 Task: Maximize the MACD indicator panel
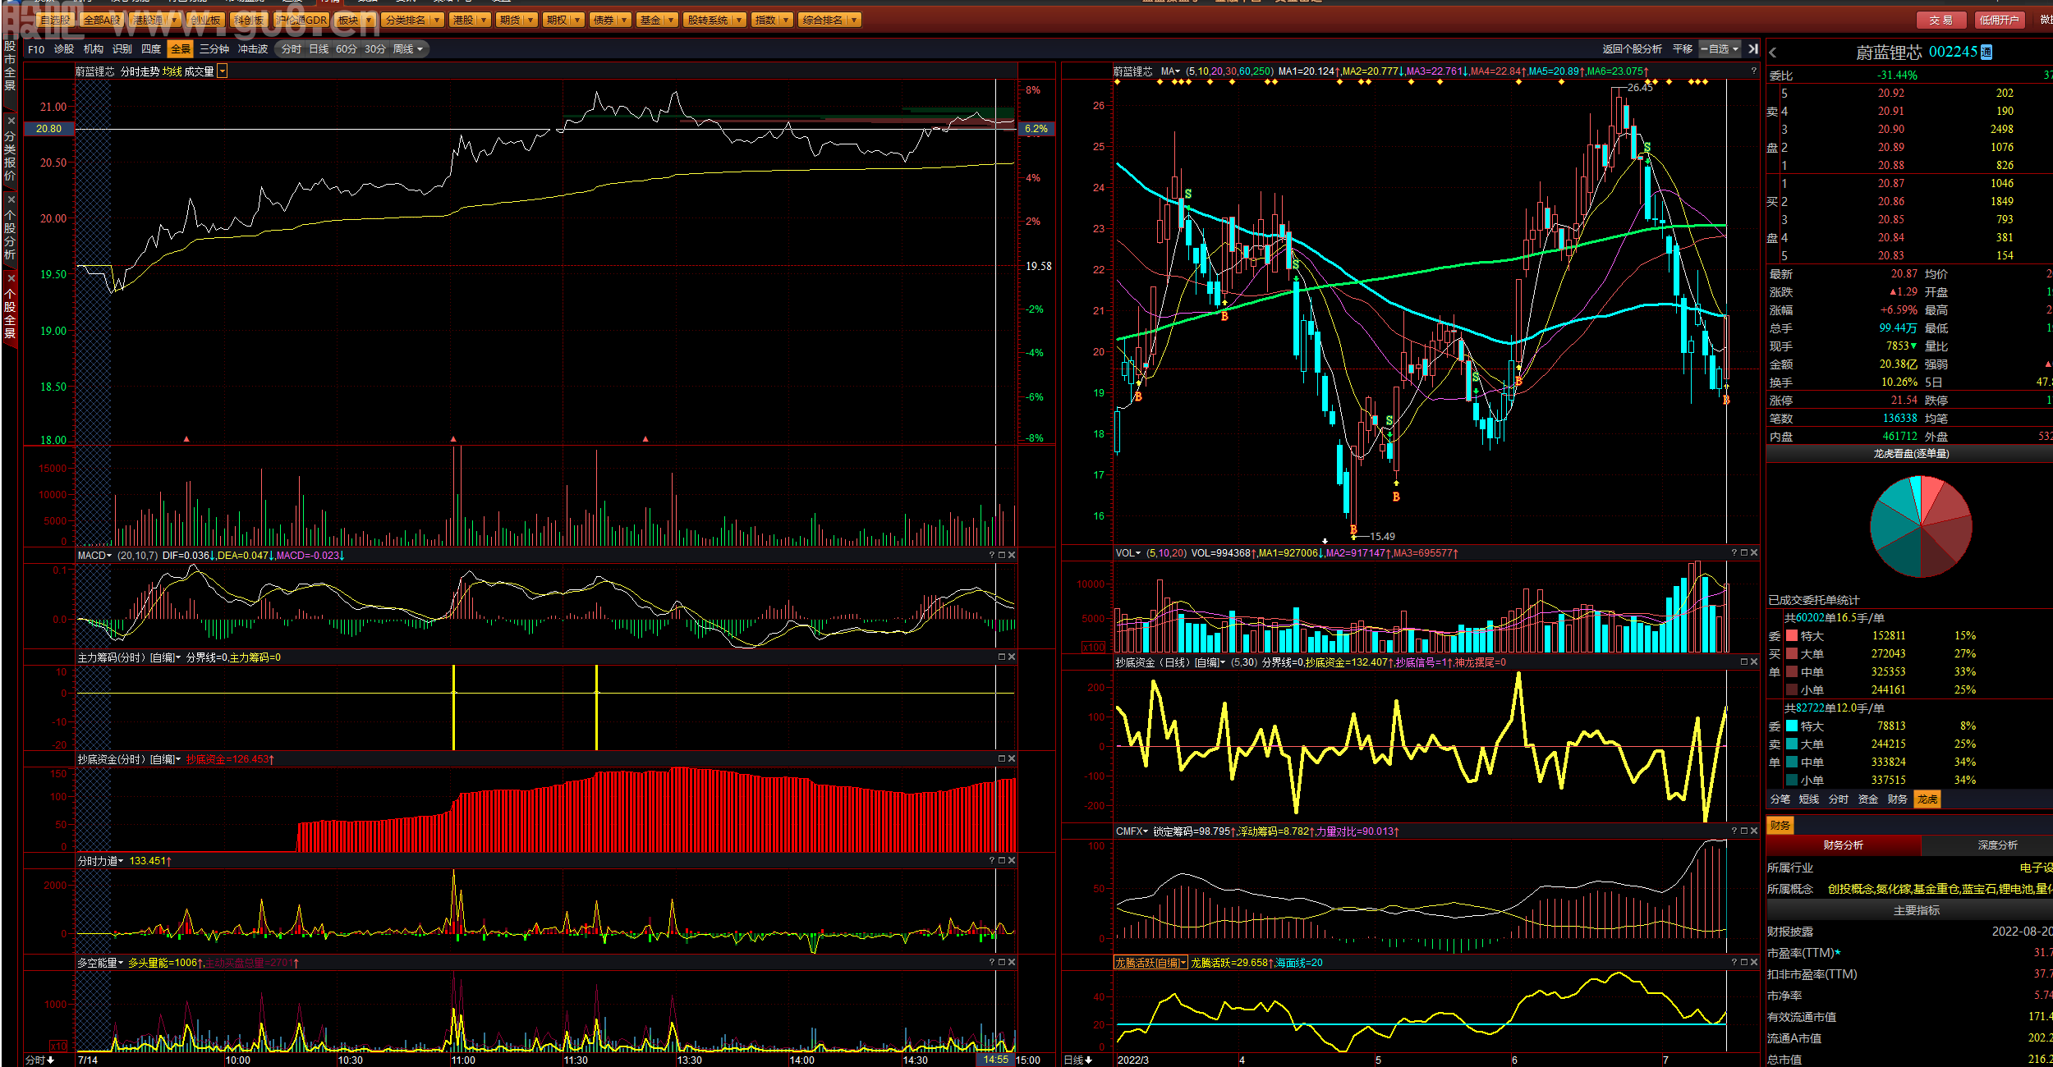[1002, 556]
